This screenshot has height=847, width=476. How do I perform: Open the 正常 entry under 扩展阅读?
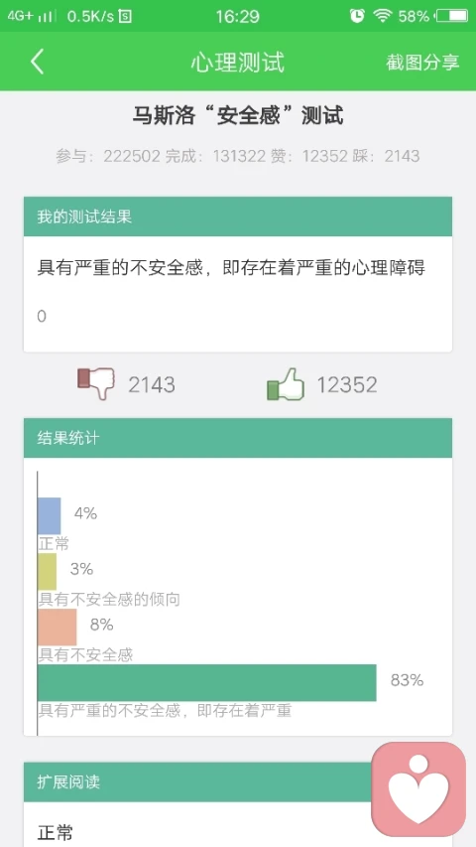click(x=56, y=832)
